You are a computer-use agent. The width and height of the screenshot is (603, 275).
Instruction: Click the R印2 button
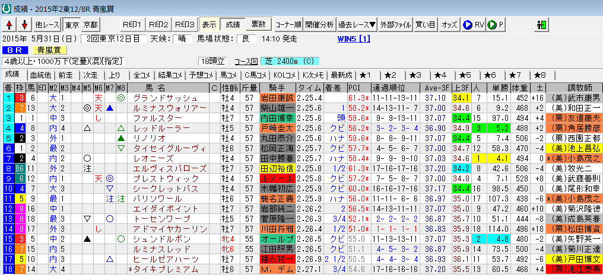[158, 25]
